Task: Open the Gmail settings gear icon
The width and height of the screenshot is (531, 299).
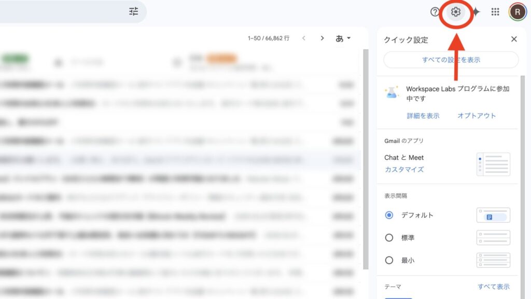Action: pos(455,11)
